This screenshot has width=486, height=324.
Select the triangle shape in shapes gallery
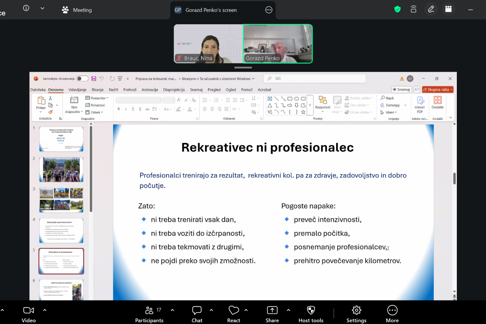click(x=270, y=105)
